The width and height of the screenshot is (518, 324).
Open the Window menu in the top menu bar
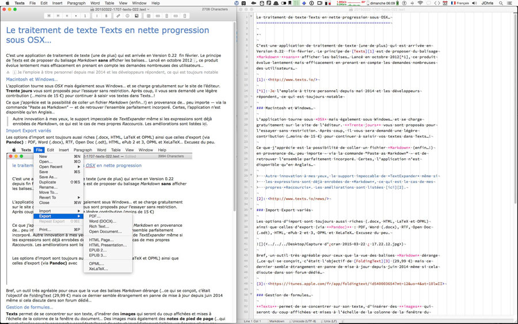(x=139, y=3)
